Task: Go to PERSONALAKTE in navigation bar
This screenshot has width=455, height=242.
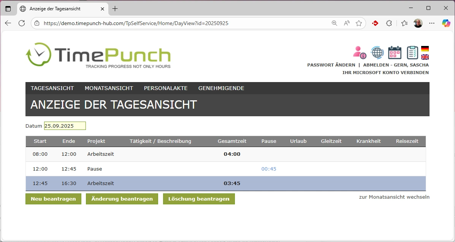Action: click(x=165, y=88)
